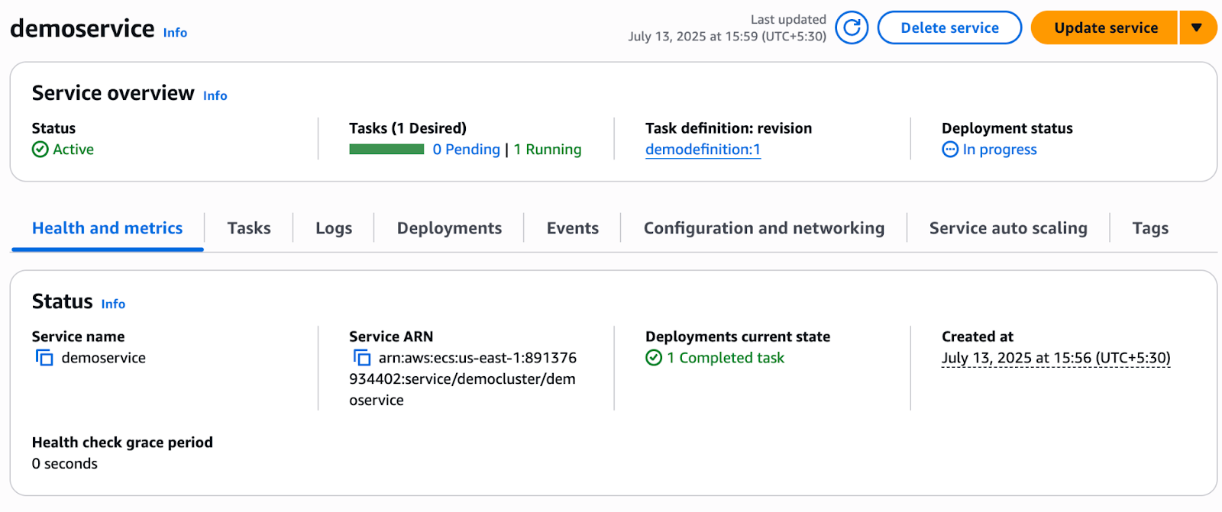The width and height of the screenshot is (1222, 512).
Task: Click the refresh icon button
Action: point(852,27)
